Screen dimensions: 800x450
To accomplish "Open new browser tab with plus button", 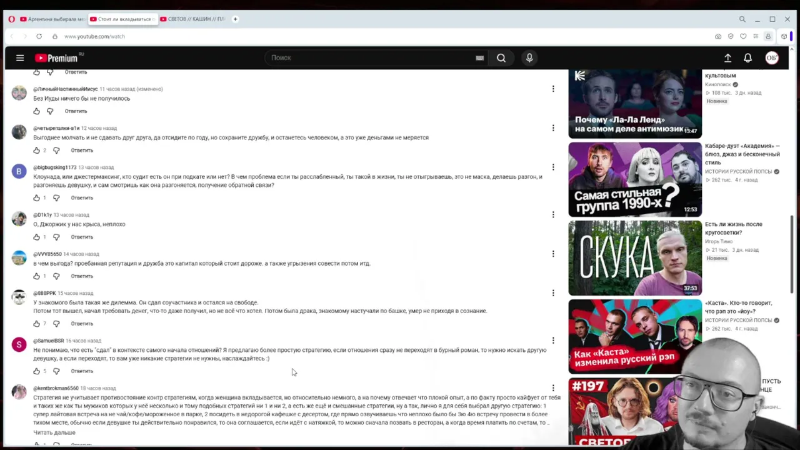I will pyautogui.click(x=235, y=19).
